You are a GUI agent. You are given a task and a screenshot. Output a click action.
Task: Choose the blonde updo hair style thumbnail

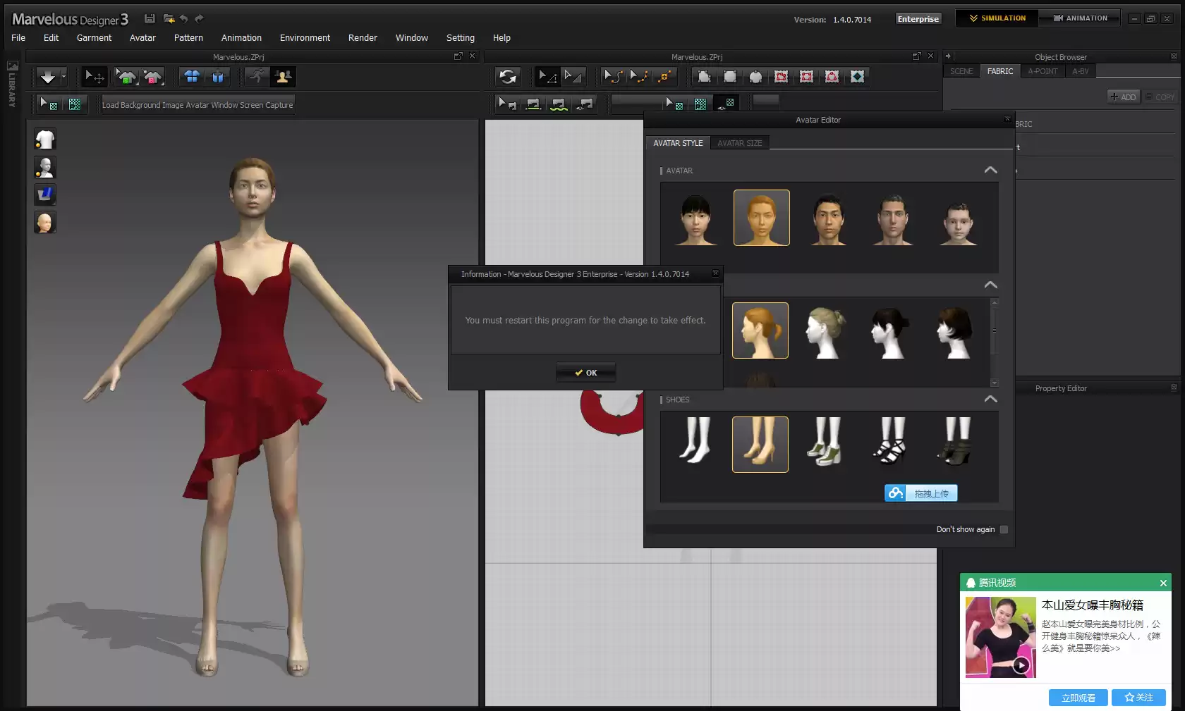pyautogui.click(x=826, y=331)
